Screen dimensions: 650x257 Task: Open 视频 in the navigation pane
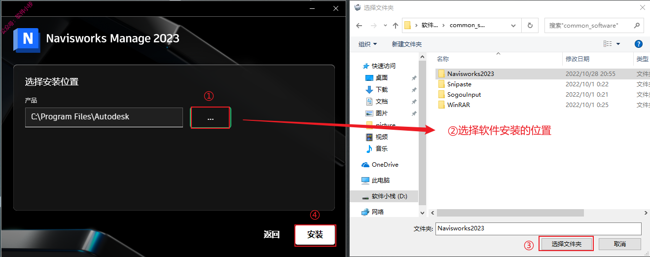coord(382,137)
